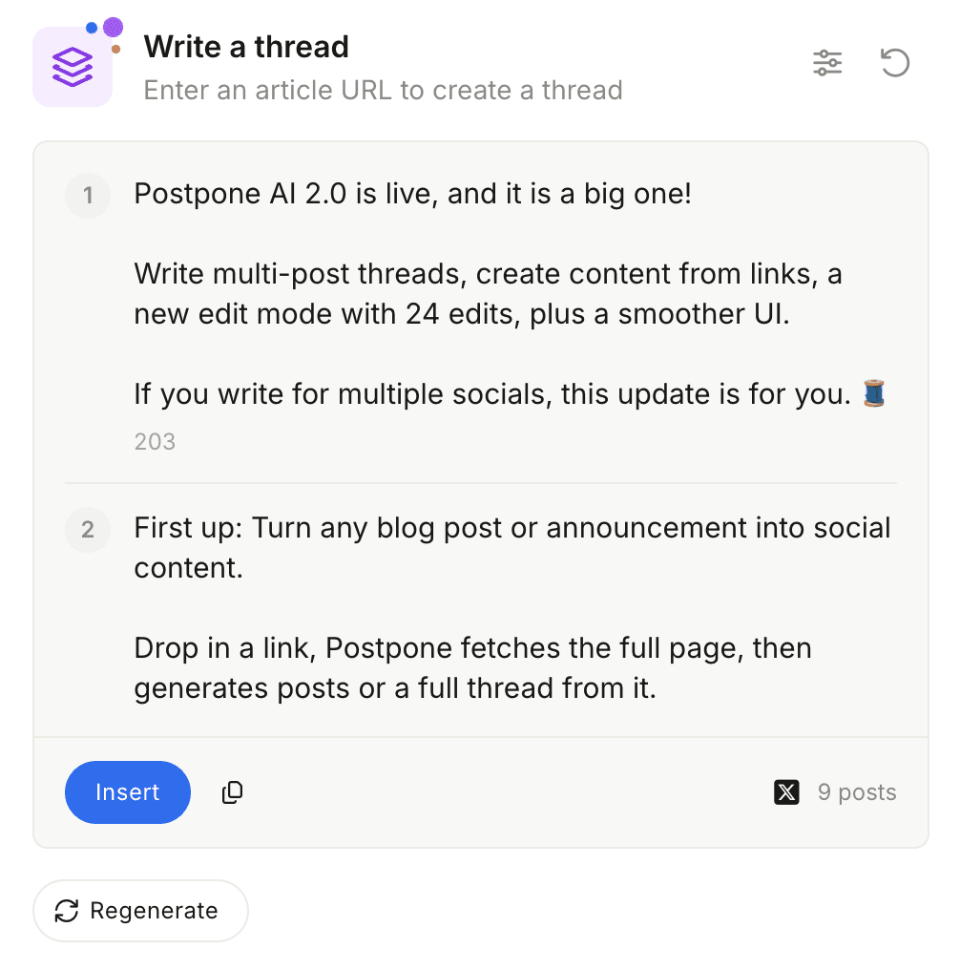Open the thread settings sliders icon

pos(827,63)
